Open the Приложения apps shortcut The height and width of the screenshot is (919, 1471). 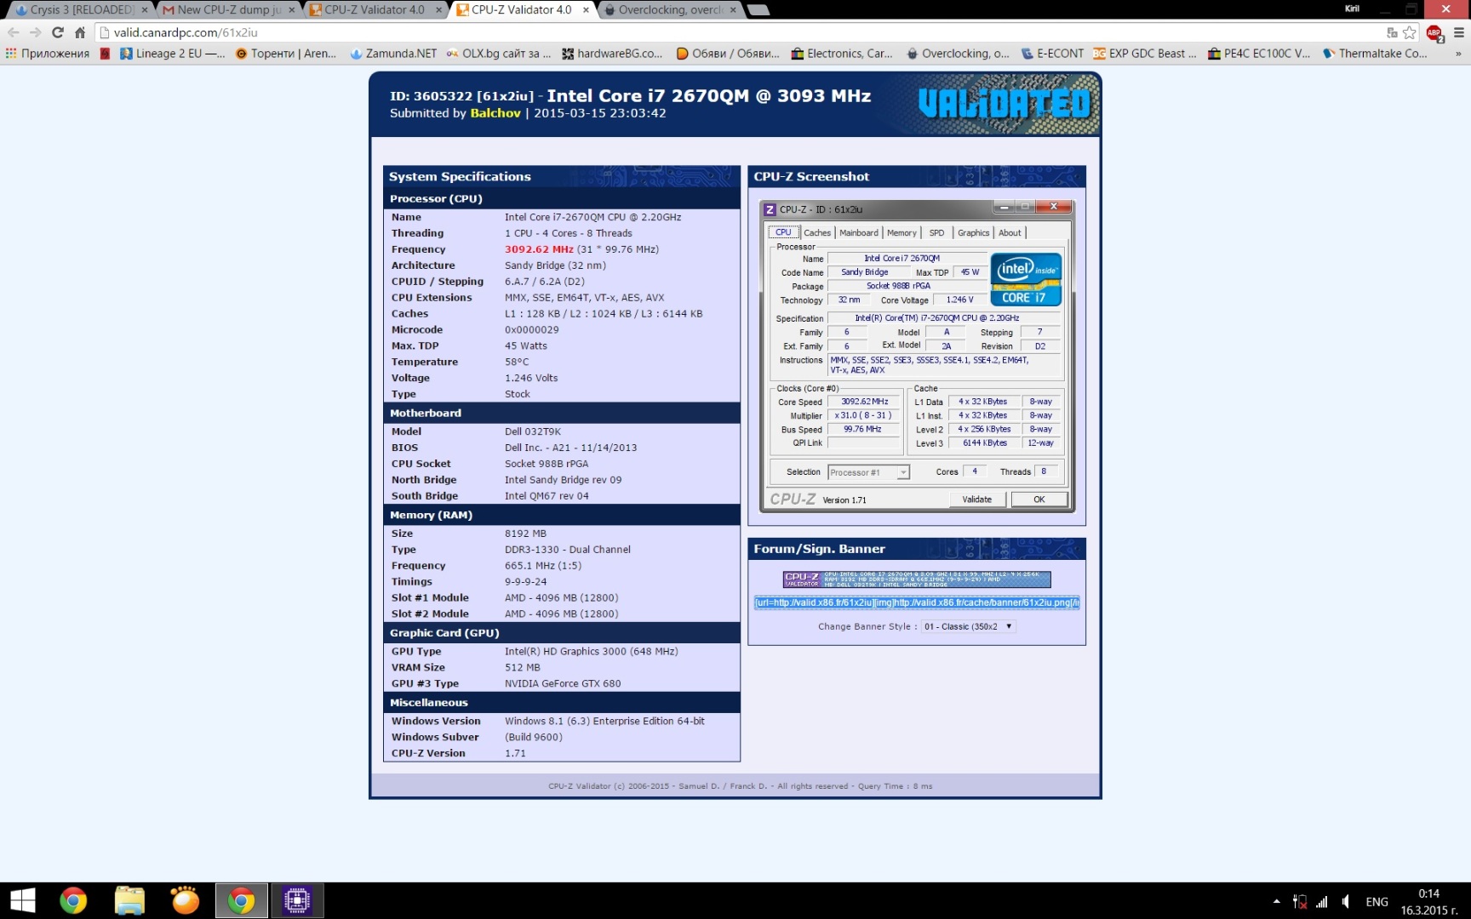pyautogui.click(x=48, y=53)
